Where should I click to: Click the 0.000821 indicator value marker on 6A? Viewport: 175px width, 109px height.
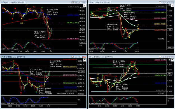pos(170,98)
